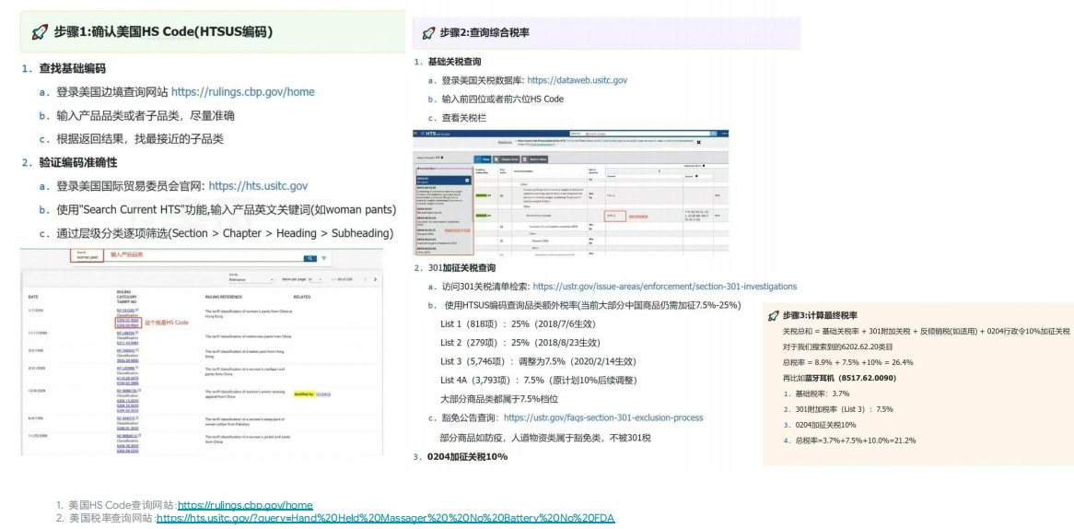Click the rocket icon beside 步骤2 heading

[428, 33]
